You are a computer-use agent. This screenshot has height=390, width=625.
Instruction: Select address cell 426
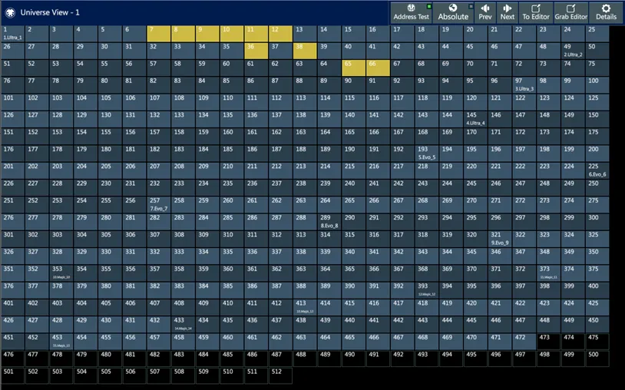coord(13,325)
